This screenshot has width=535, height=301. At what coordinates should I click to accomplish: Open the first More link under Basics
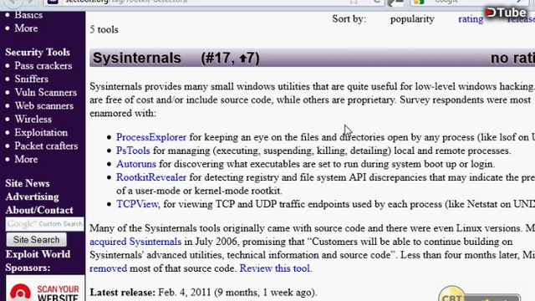pyautogui.click(x=26, y=28)
